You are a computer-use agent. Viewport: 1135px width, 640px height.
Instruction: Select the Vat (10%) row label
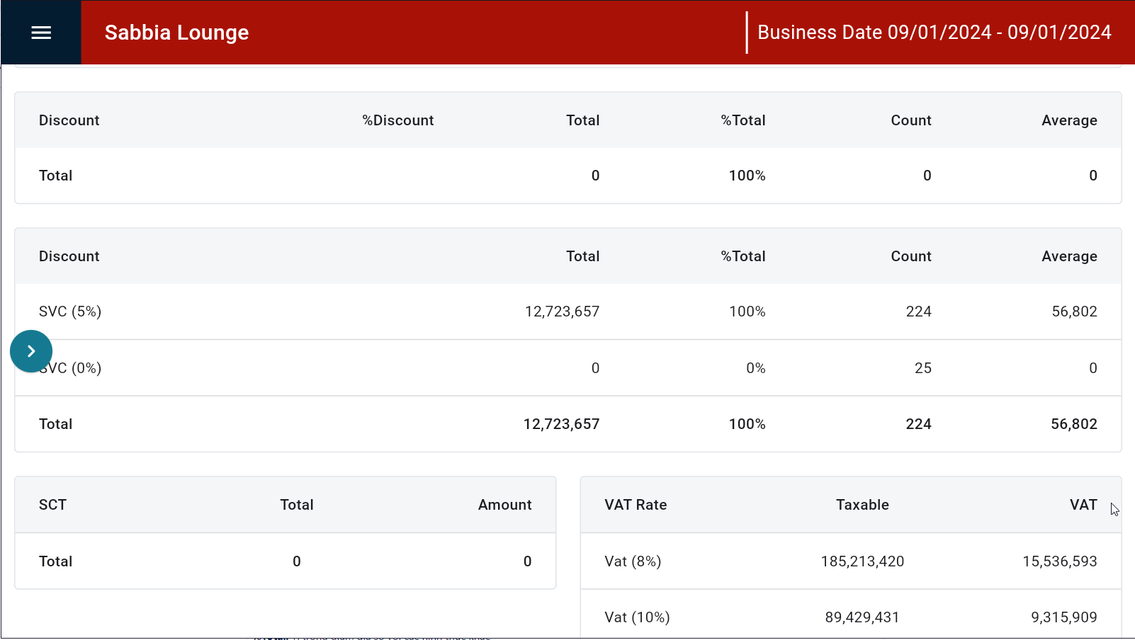637,617
